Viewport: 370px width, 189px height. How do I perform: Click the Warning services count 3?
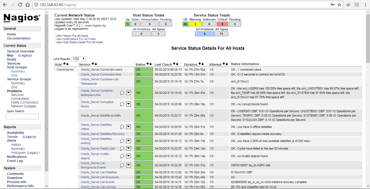click(x=195, y=24)
